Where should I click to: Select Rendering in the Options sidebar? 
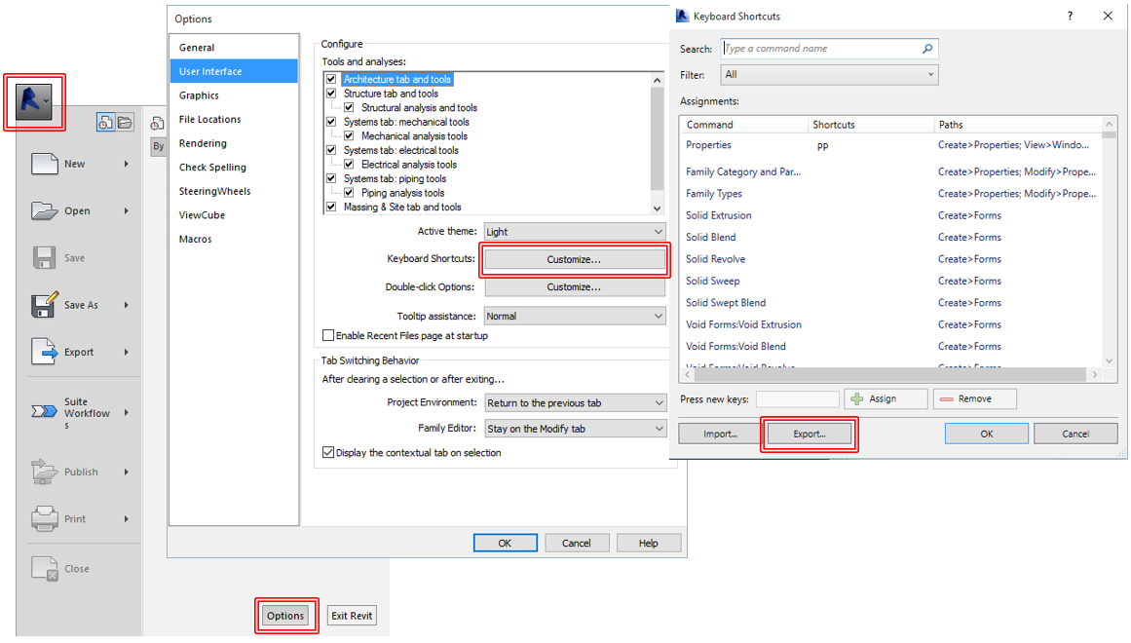(203, 142)
